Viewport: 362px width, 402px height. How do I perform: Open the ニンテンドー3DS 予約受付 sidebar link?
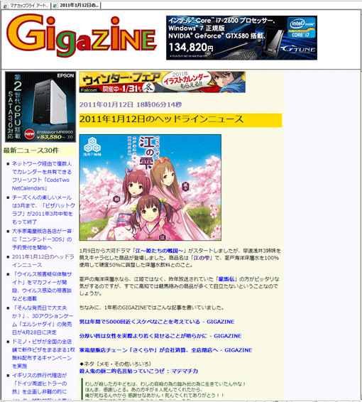(42, 239)
